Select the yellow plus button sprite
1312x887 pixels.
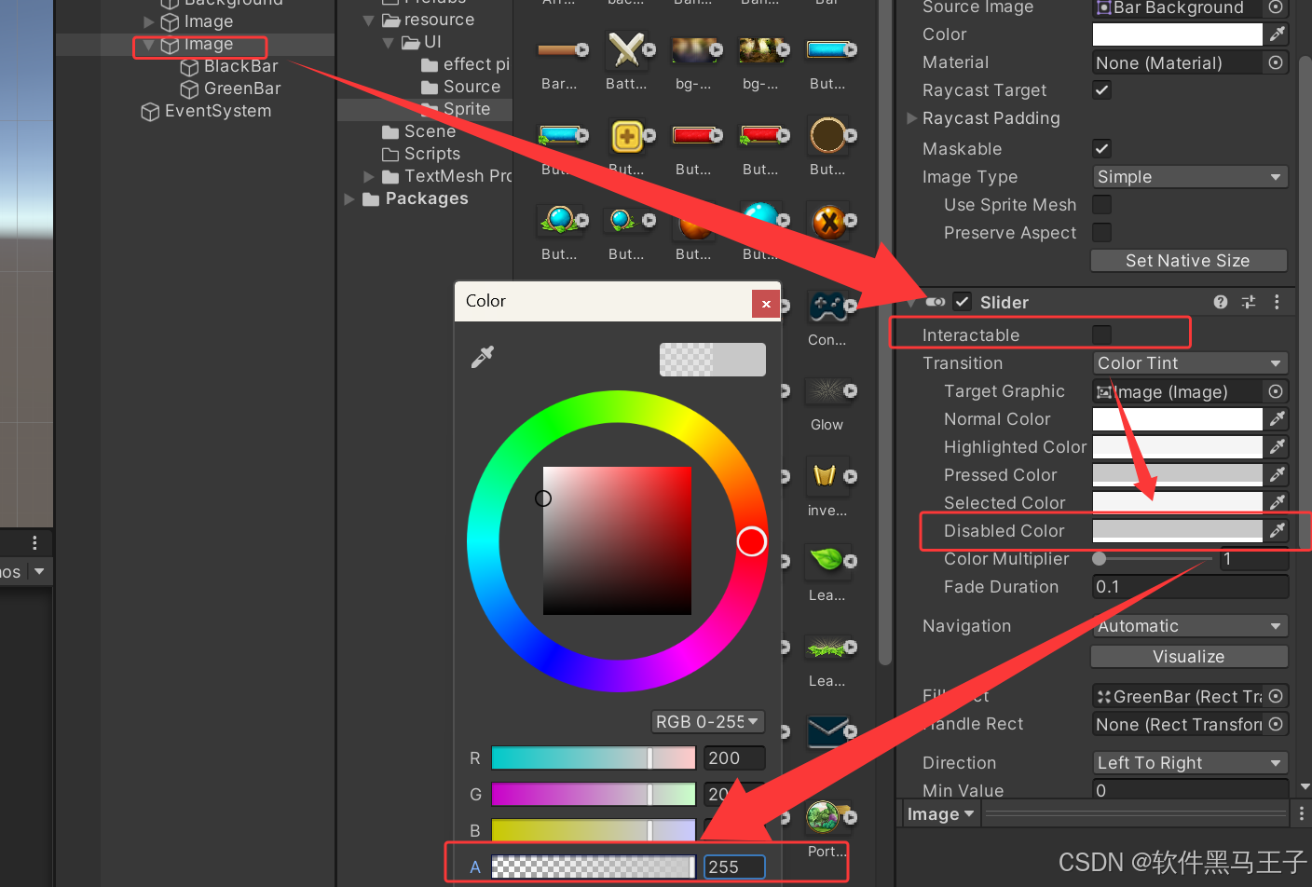tap(627, 136)
